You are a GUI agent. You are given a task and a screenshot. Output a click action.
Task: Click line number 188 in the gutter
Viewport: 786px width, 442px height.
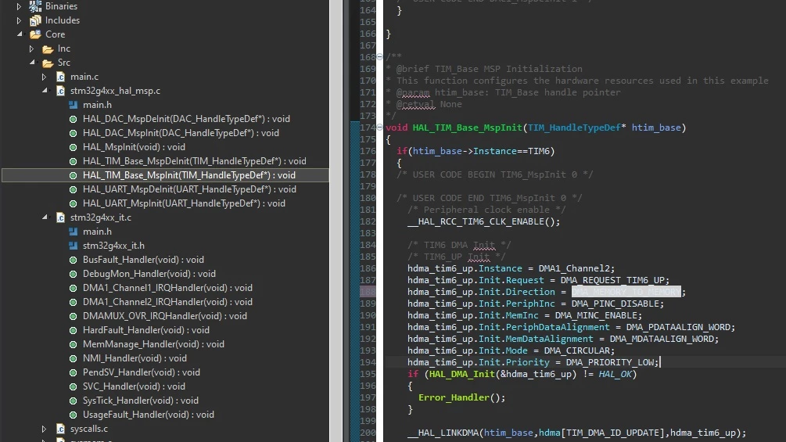coord(368,292)
